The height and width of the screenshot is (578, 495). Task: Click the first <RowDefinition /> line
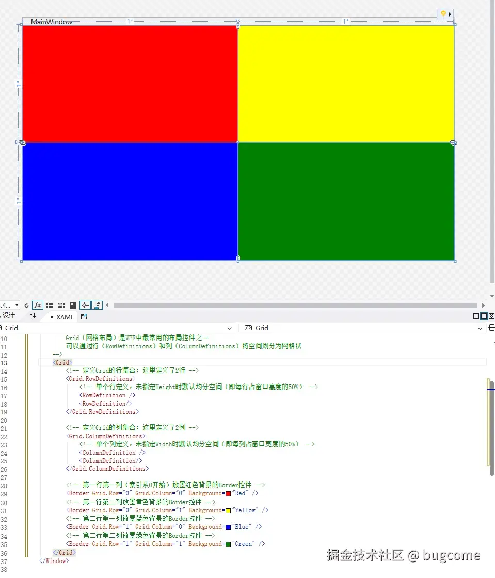coord(107,395)
